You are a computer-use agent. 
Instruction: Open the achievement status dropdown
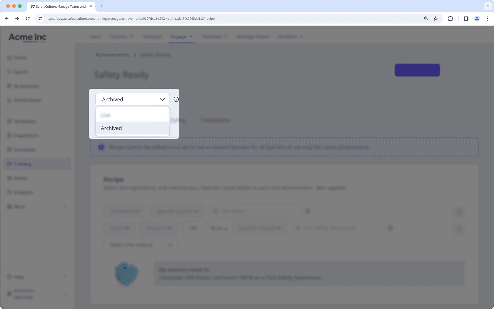click(x=132, y=99)
